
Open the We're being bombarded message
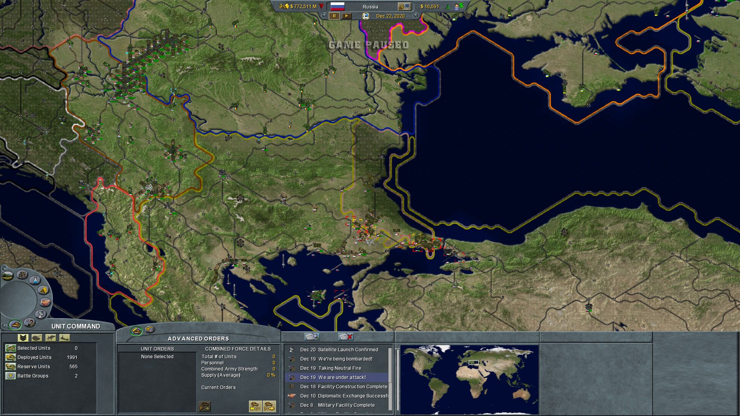[x=336, y=359]
